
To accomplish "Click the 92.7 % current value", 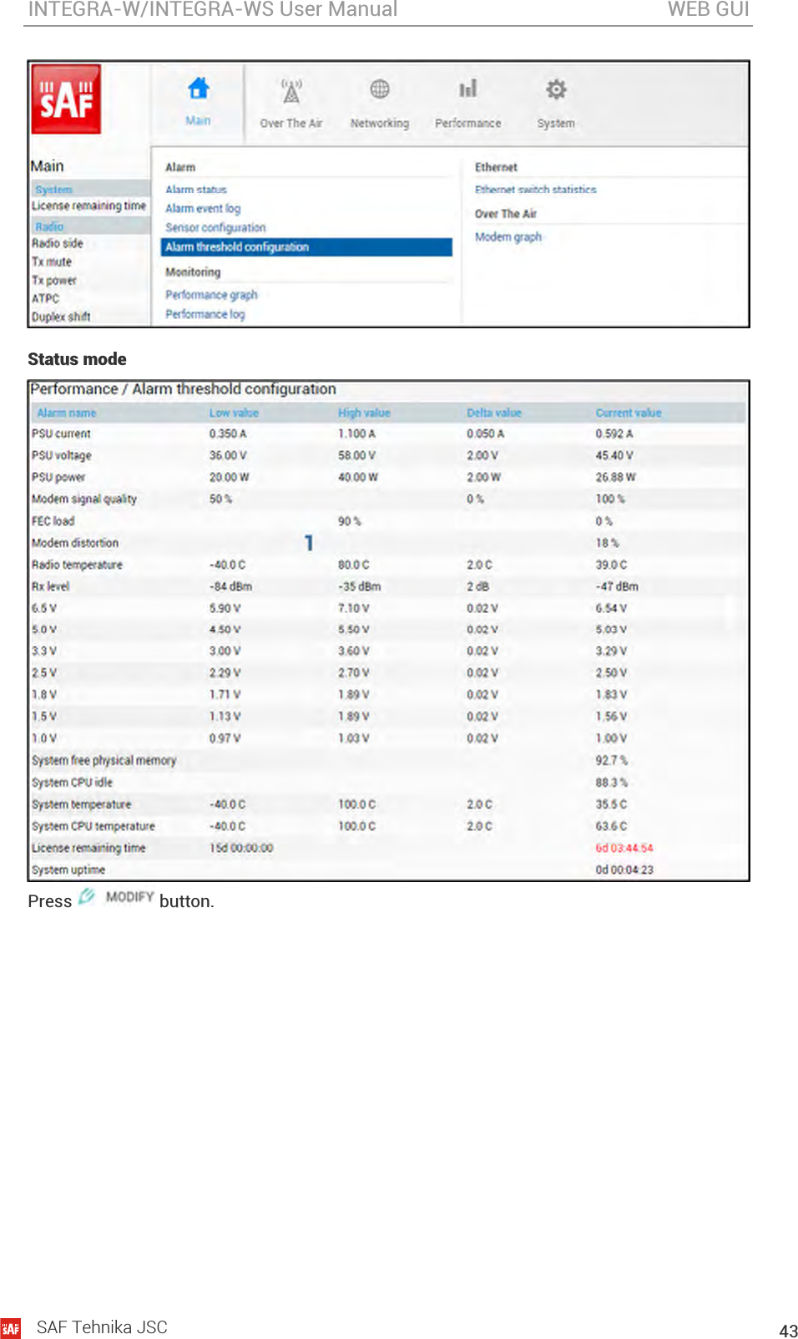I will 612,761.
